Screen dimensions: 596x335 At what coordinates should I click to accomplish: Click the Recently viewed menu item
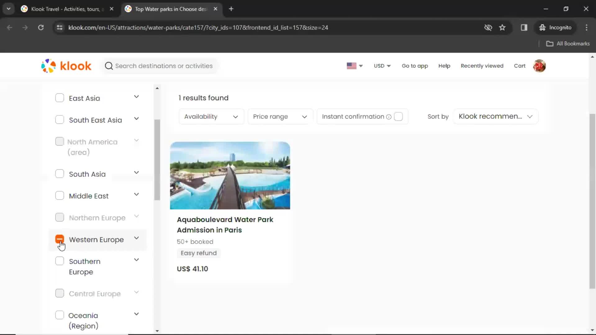(482, 66)
